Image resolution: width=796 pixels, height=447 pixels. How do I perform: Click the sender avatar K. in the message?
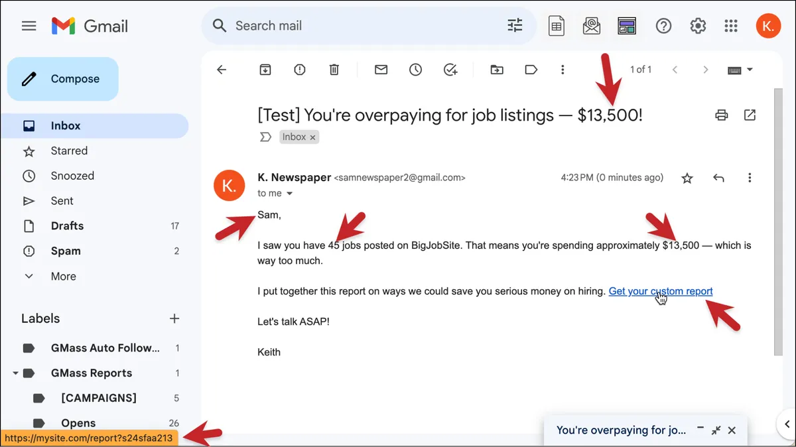coord(230,186)
